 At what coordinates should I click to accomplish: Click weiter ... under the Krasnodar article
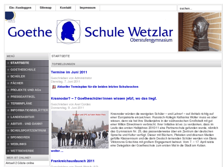pos(57,151)
